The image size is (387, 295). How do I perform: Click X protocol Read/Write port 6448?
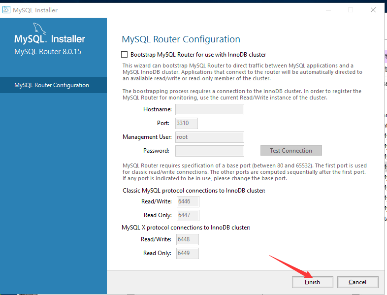coord(187,239)
